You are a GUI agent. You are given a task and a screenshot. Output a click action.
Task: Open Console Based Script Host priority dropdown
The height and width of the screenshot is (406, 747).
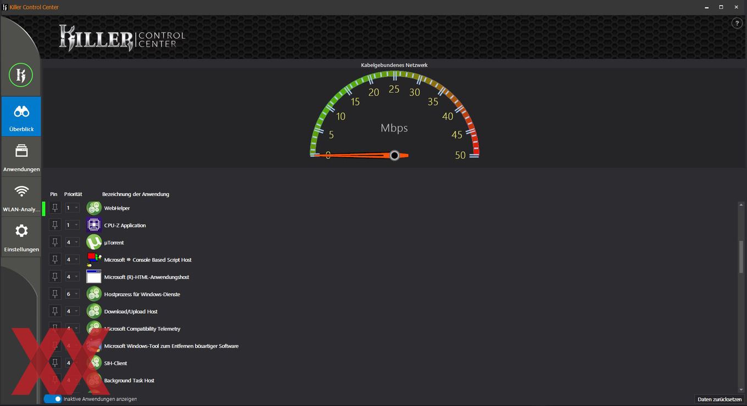coord(72,259)
